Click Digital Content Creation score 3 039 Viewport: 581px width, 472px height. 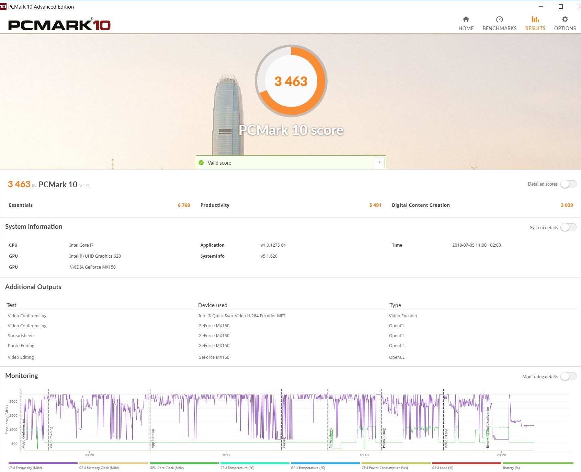567,205
